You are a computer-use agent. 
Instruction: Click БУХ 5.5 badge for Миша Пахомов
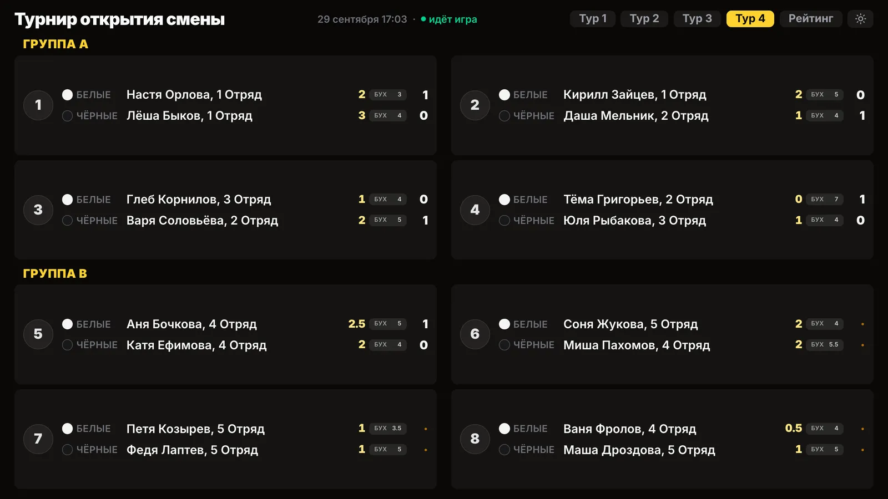point(825,345)
